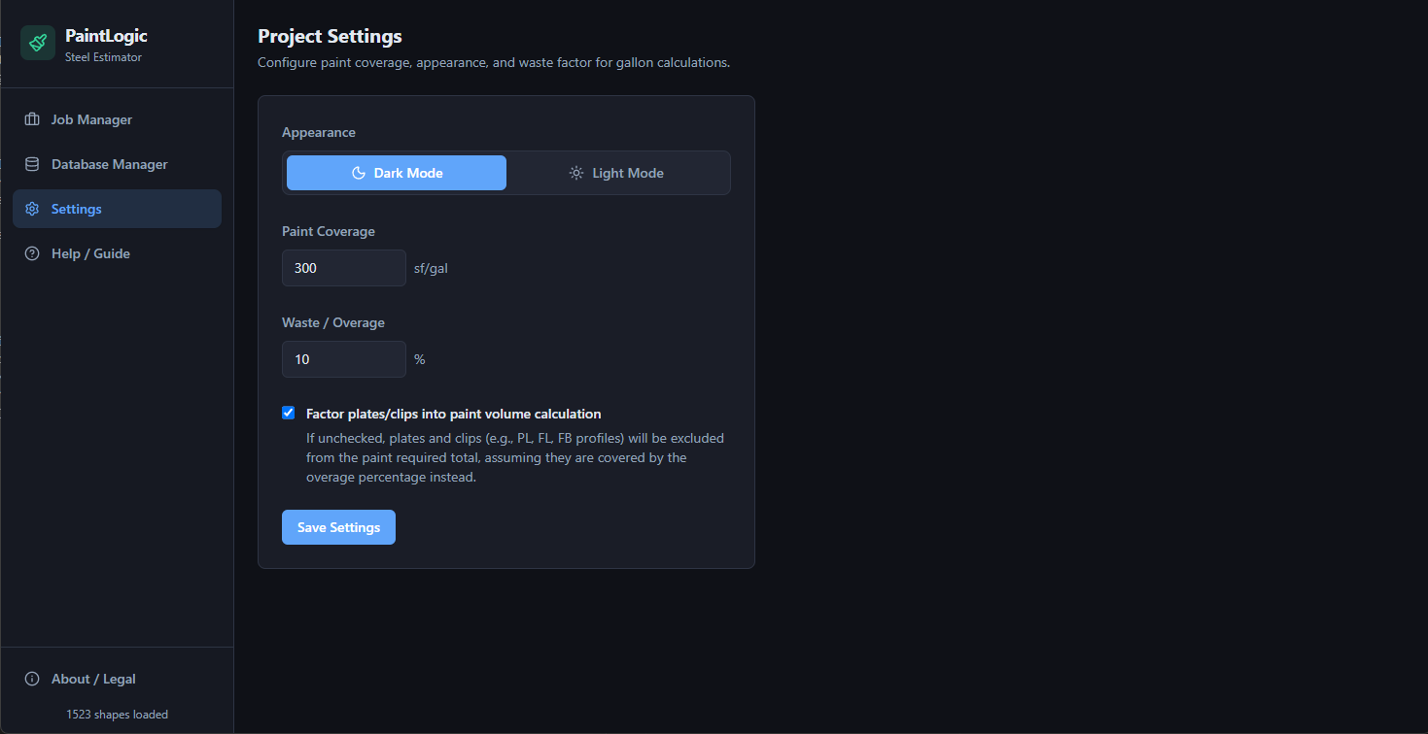Viewport: 1428px width, 734px height.
Task: Save the project settings
Action: coord(338,527)
